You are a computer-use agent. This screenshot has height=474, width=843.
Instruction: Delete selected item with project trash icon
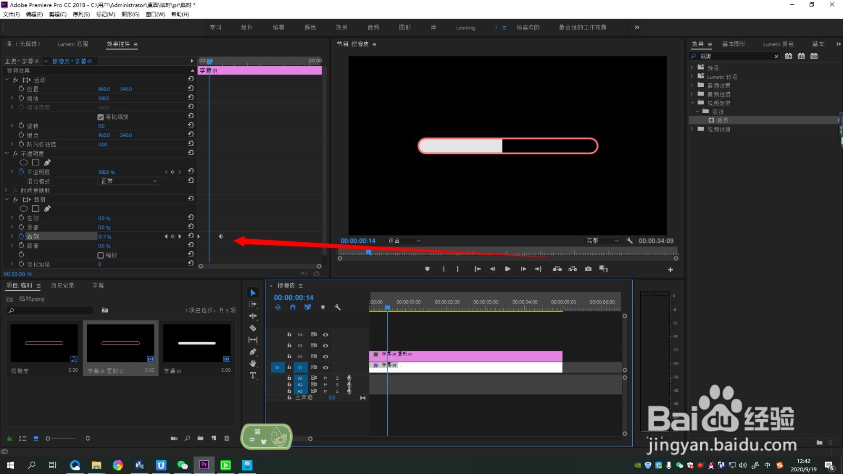(x=227, y=438)
